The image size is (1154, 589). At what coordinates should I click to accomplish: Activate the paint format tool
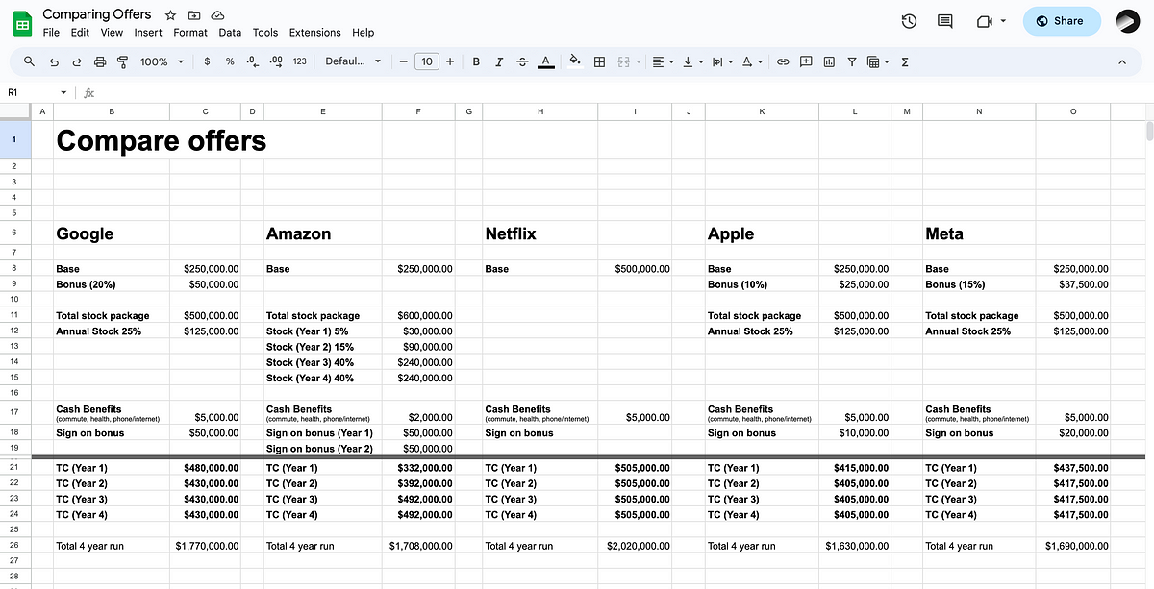(122, 61)
